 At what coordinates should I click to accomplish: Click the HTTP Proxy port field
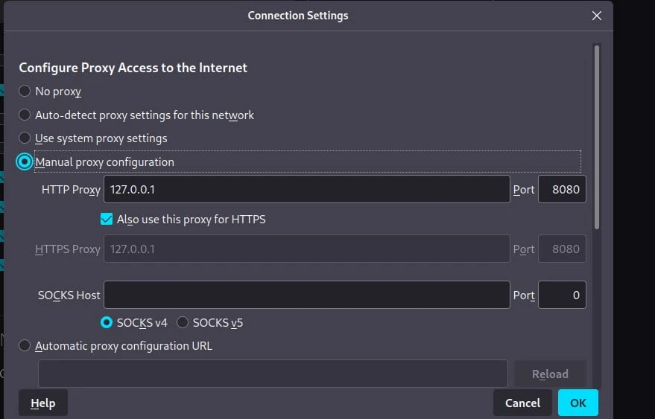(x=562, y=190)
